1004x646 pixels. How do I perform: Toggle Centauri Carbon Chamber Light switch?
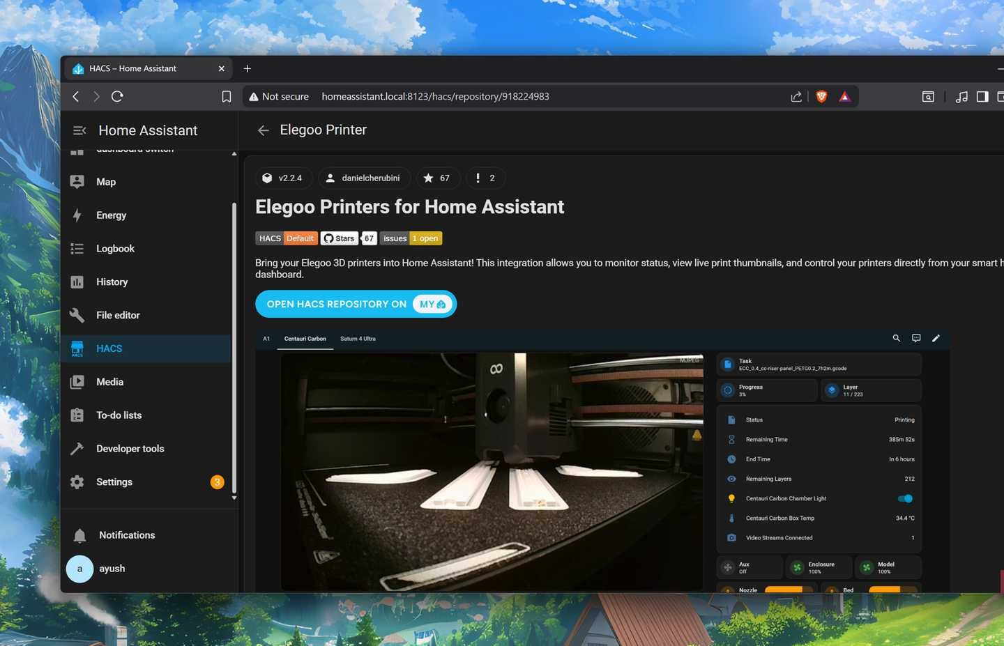tap(905, 498)
